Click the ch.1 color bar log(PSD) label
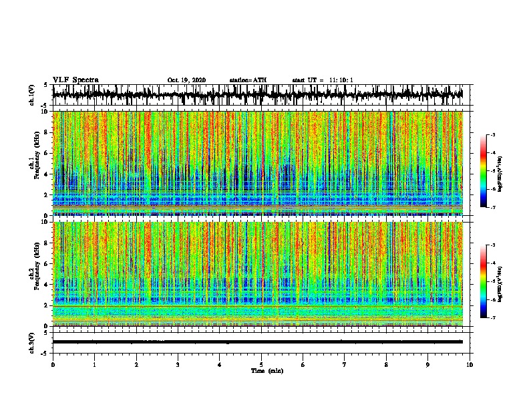529x409 pixels. coord(500,174)
